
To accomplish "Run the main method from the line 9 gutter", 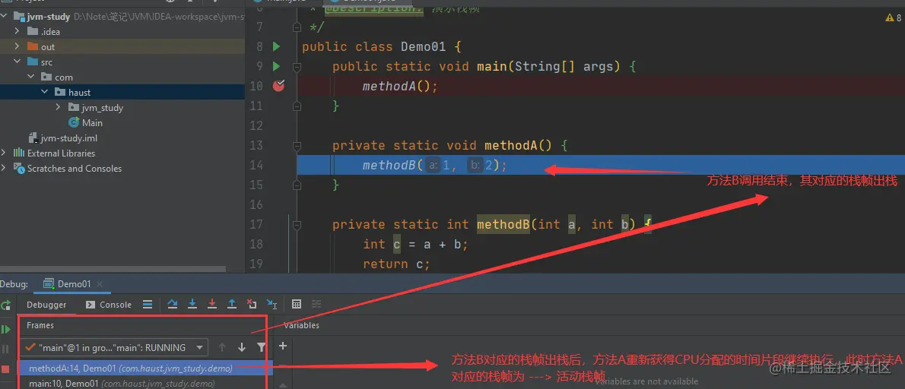I will point(277,66).
